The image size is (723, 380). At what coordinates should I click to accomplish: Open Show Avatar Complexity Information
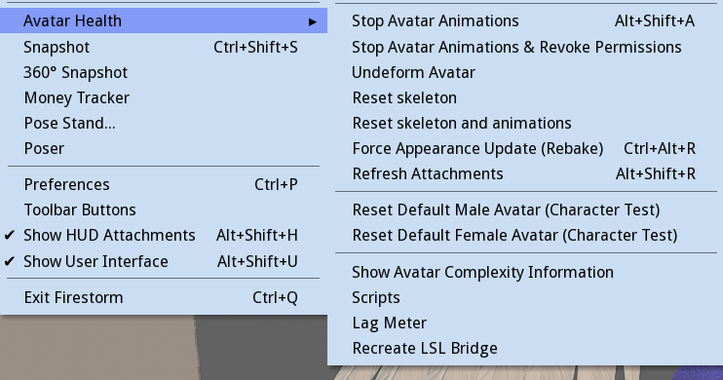[x=525, y=272]
